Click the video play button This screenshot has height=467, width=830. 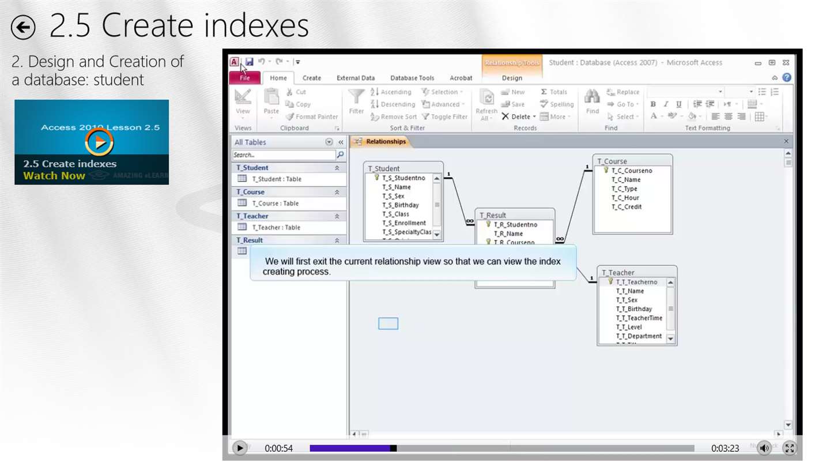click(x=239, y=447)
